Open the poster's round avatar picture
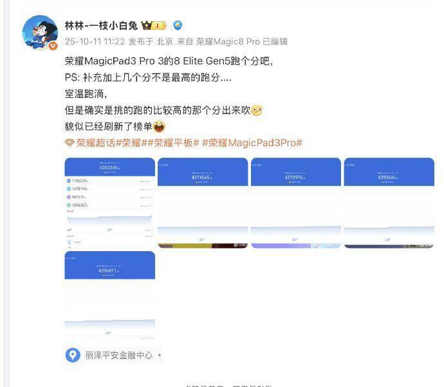 (x=40, y=32)
